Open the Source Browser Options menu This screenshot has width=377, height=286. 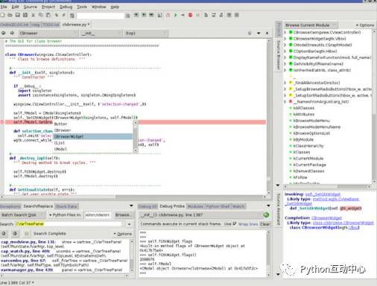pos(365,25)
